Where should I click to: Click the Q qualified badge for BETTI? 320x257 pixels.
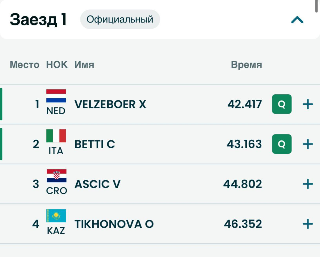tap(282, 144)
